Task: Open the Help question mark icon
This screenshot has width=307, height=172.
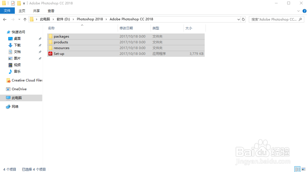Action: 305,11
